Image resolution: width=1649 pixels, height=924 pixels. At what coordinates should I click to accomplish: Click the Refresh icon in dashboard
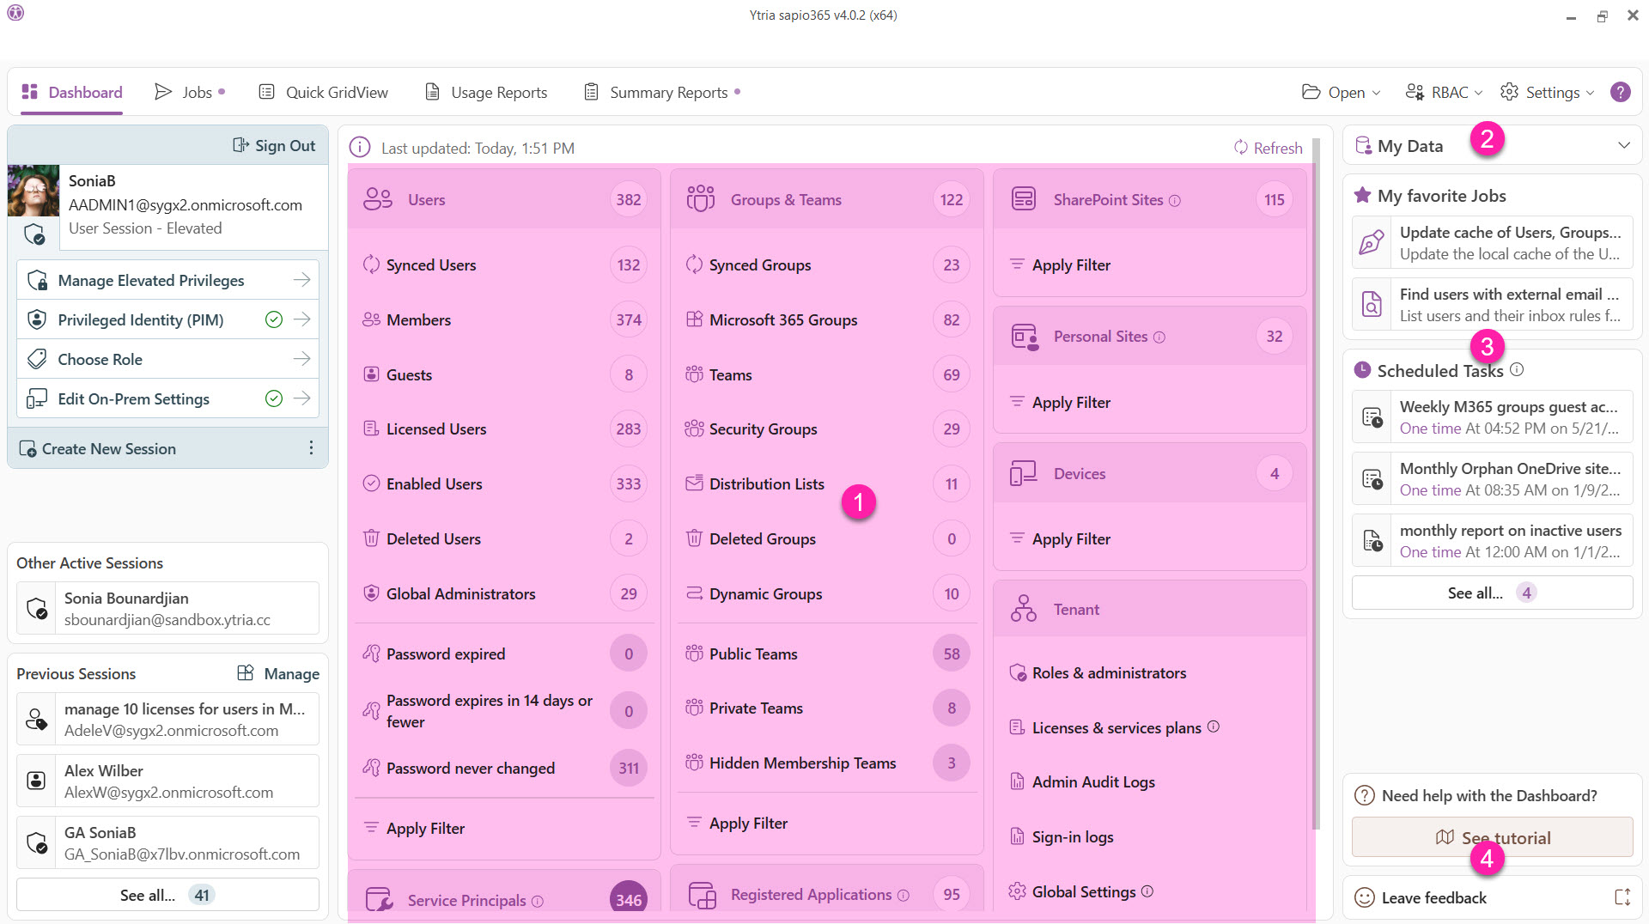click(1240, 148)
